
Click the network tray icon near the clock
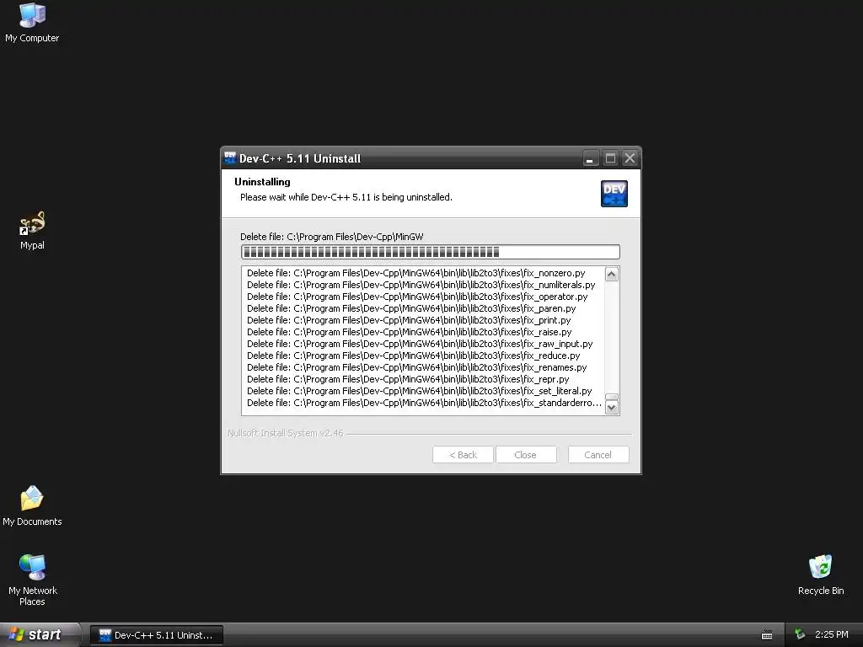tap(800, 634)
